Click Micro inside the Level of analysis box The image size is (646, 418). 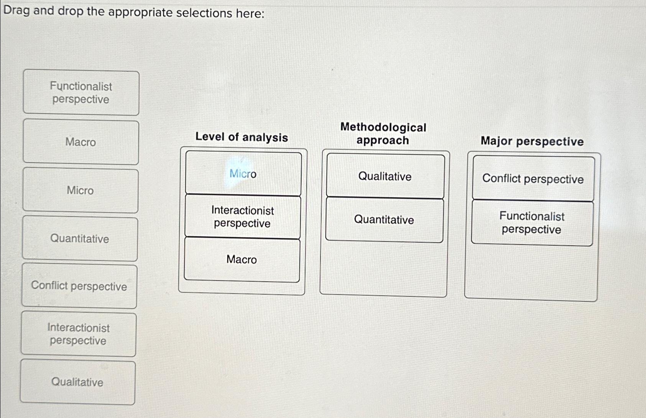point(242,174)
